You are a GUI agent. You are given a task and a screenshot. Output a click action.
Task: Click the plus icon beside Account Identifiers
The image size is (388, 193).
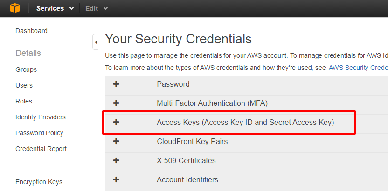[x=116, y=179]
